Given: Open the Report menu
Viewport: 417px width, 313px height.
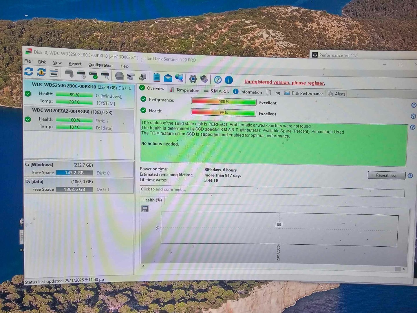Looking at the screenshot, I should [x=75, y=63].
